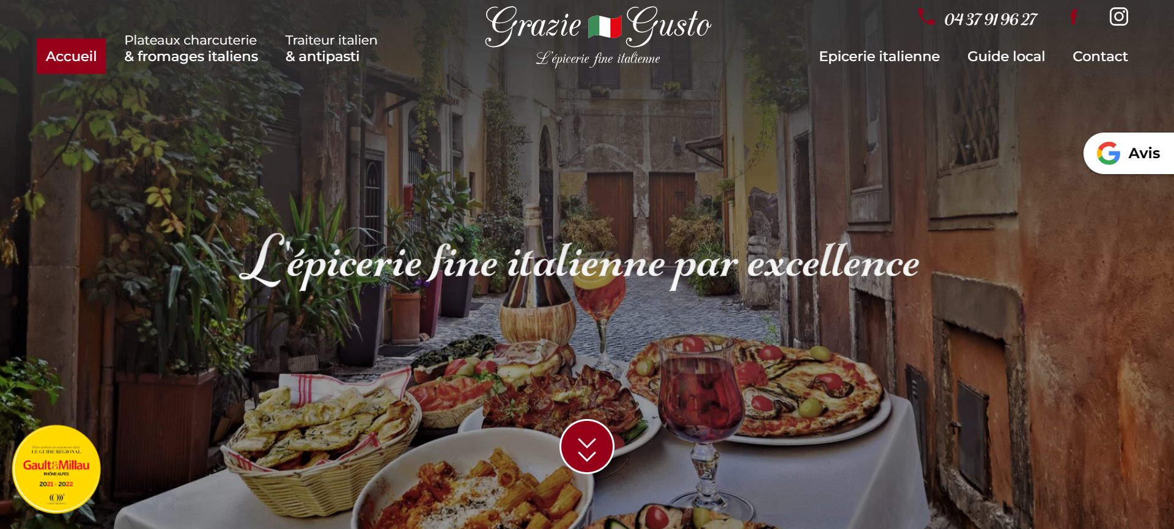
Task: Go to Epicerie italienne page
Action: coord(879,56)
